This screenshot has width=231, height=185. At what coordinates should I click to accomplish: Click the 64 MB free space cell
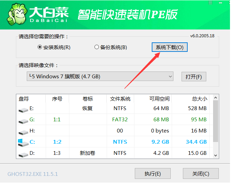[x=161, y=108]
